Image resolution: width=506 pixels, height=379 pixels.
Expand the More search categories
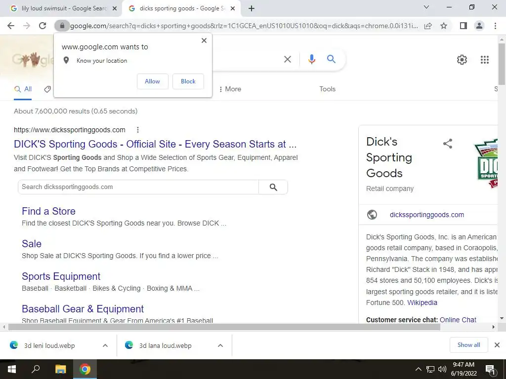(230, 89)
